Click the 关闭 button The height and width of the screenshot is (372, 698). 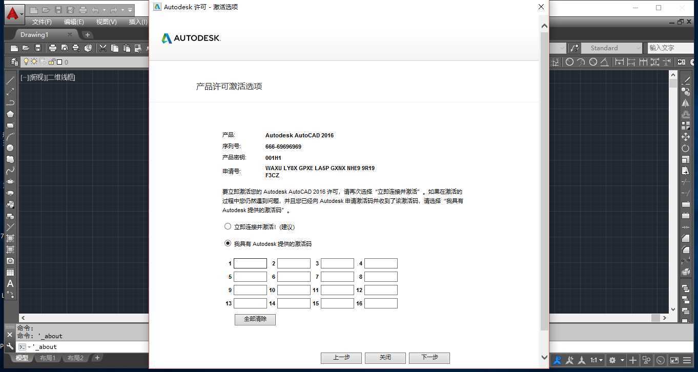pos(385,358)
